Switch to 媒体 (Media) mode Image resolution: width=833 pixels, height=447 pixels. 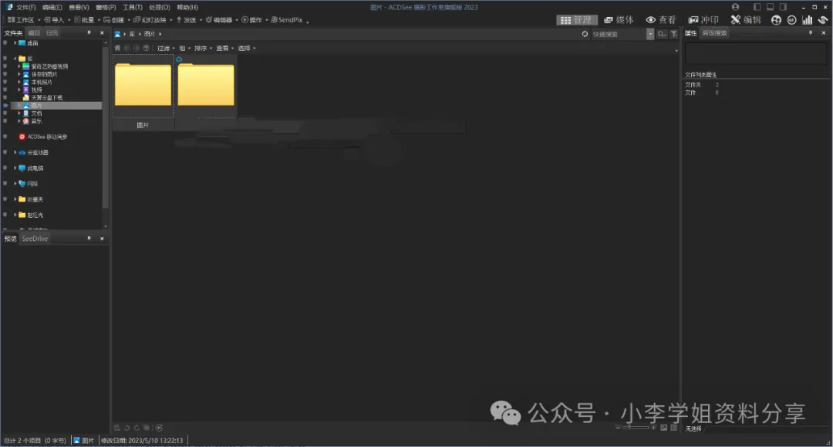[x=619, y=19]
